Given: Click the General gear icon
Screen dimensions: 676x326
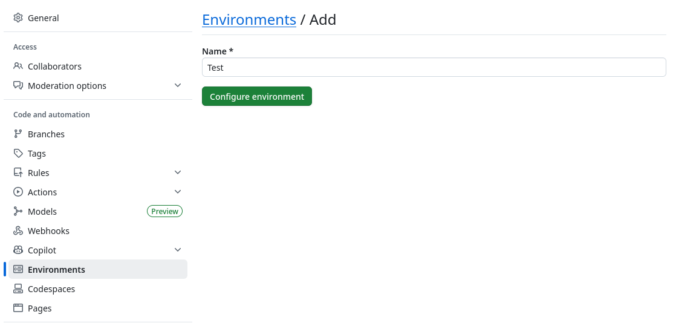Looking at the screenshot, I should [x=18, y=18].
